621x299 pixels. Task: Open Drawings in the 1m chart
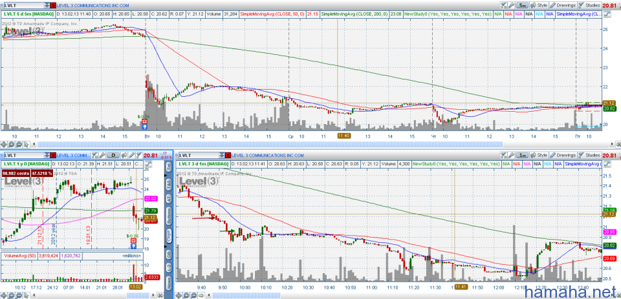point(563,156)
